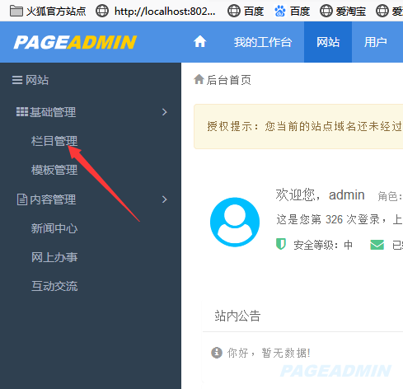Open the 爱淘宝 bookmark
This screenshot has width=403, height=389.
tap(343, 12)
